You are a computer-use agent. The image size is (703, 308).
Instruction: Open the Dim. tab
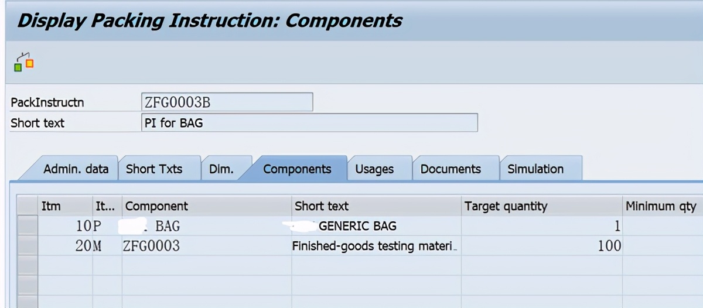click(x=221, y=169)
